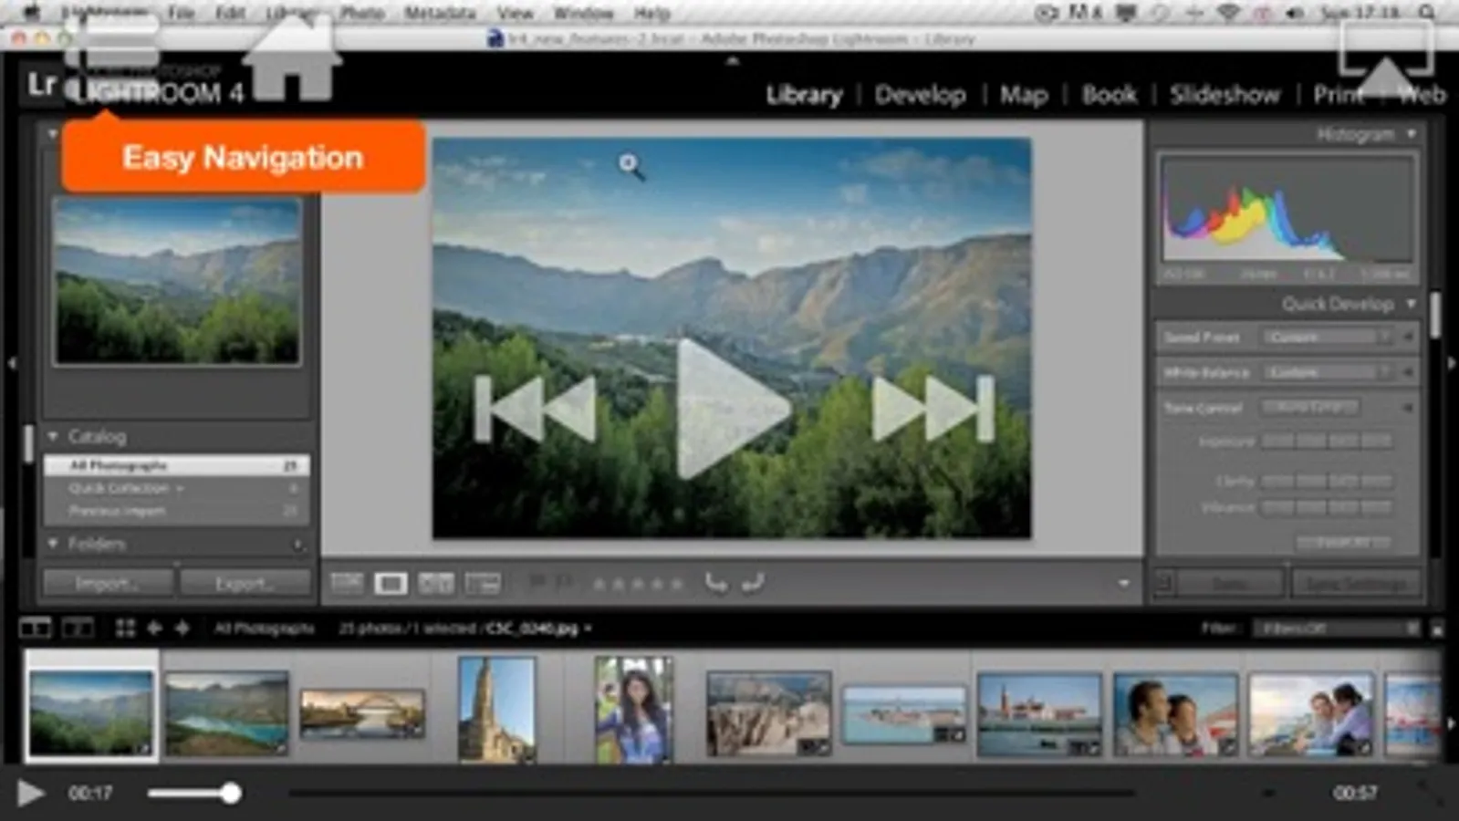The image size is (1459, 821).
Task: Switch to the Library module
Action: (x=804, y=95)
